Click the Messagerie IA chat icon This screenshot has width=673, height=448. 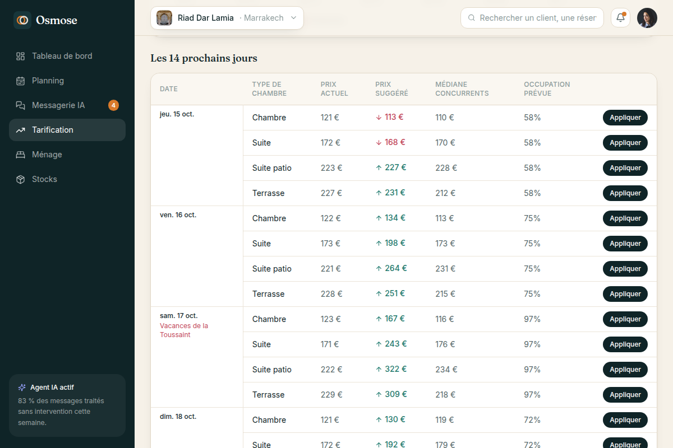[x=21, y=105]
